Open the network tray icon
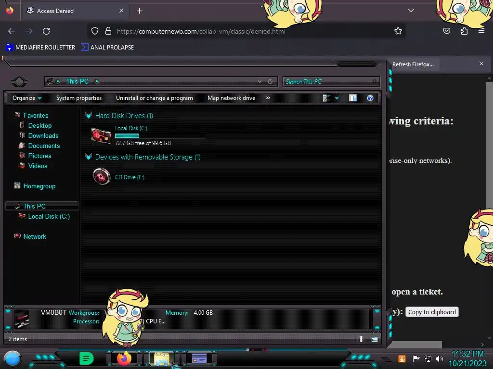The height and width of the screenshot is (369, 493). click(428, 358)
